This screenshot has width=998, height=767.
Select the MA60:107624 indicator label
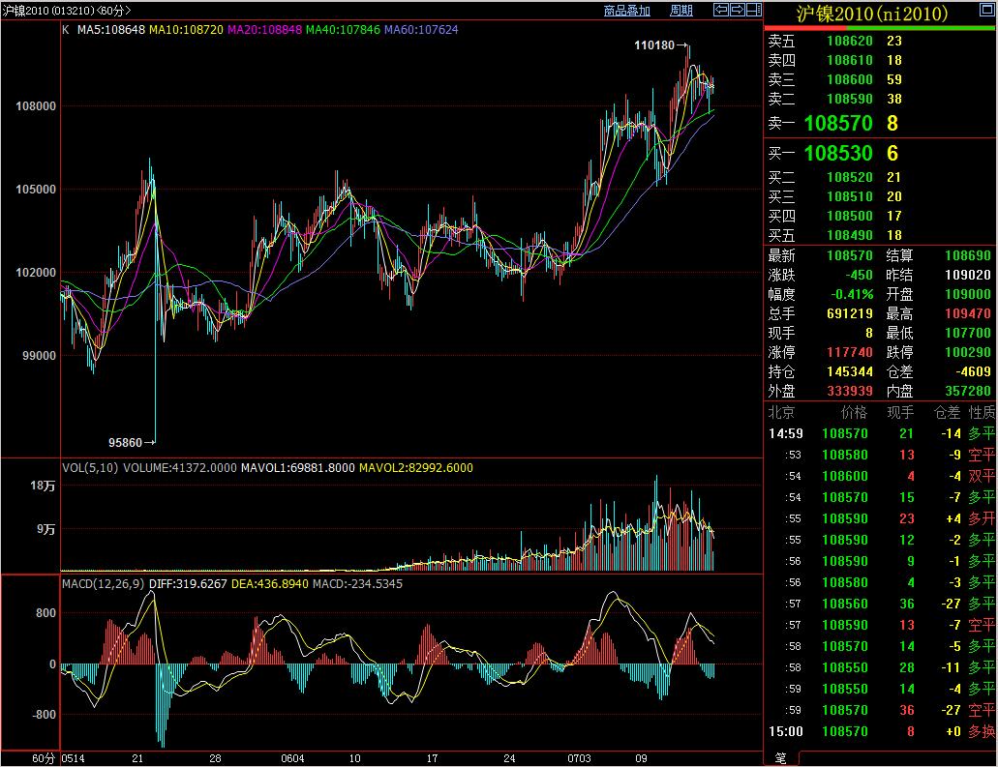[421, 29]
